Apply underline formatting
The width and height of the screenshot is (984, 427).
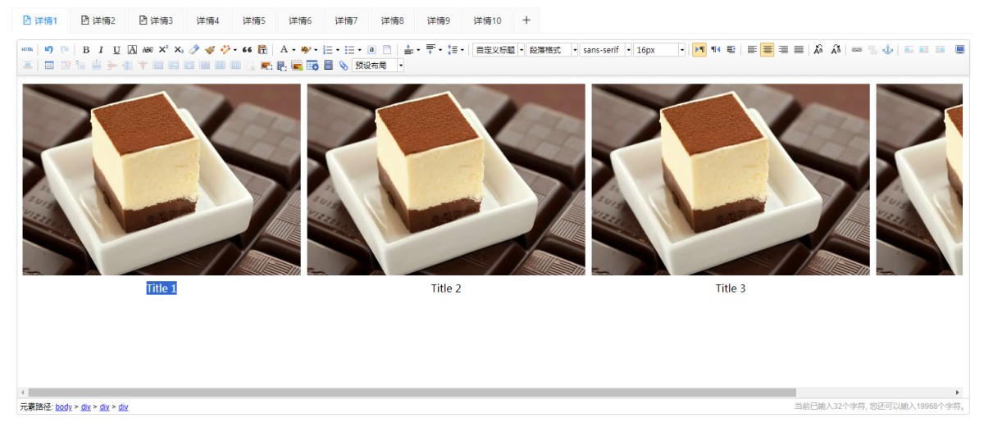pos(116,50)
